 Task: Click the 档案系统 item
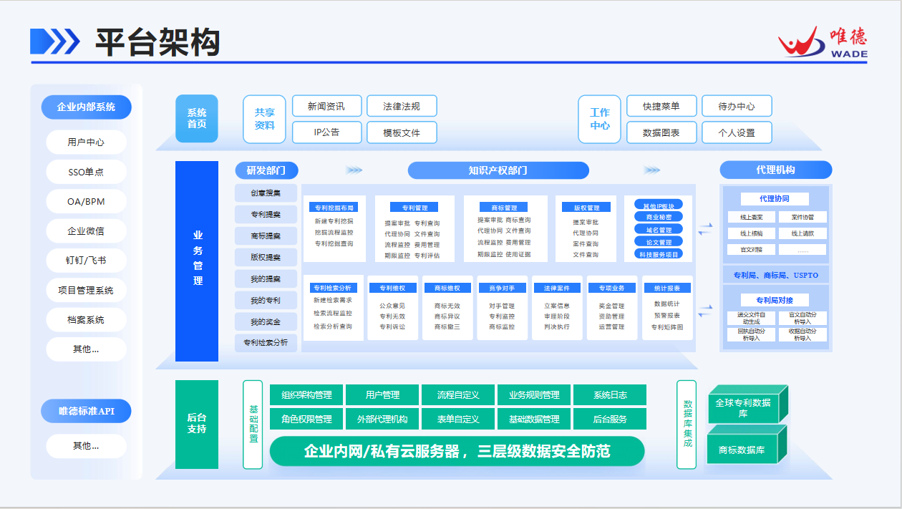coord(86,319)
